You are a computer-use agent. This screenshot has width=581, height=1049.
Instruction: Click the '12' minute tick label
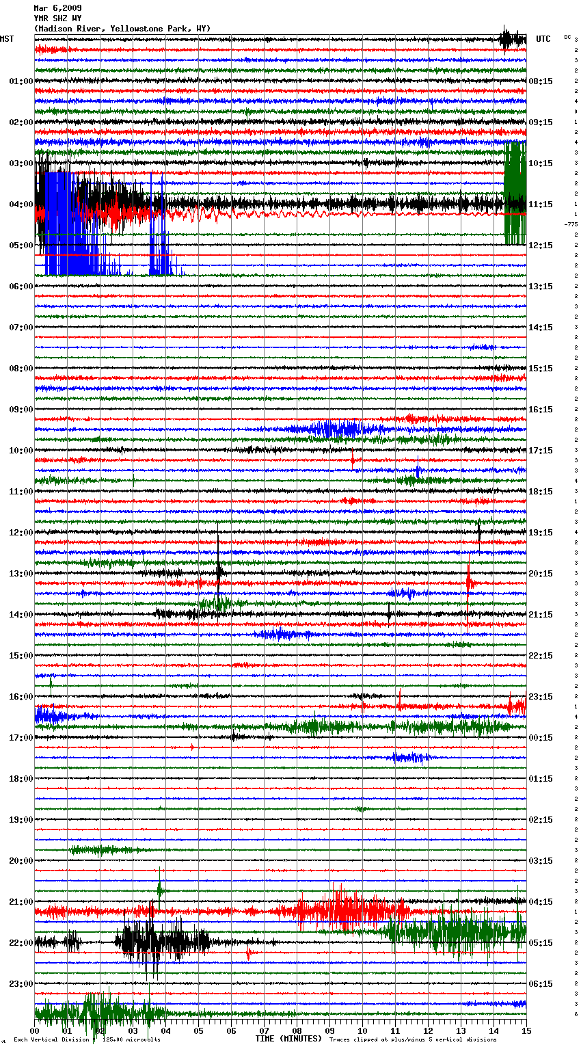click(428, 1031)
